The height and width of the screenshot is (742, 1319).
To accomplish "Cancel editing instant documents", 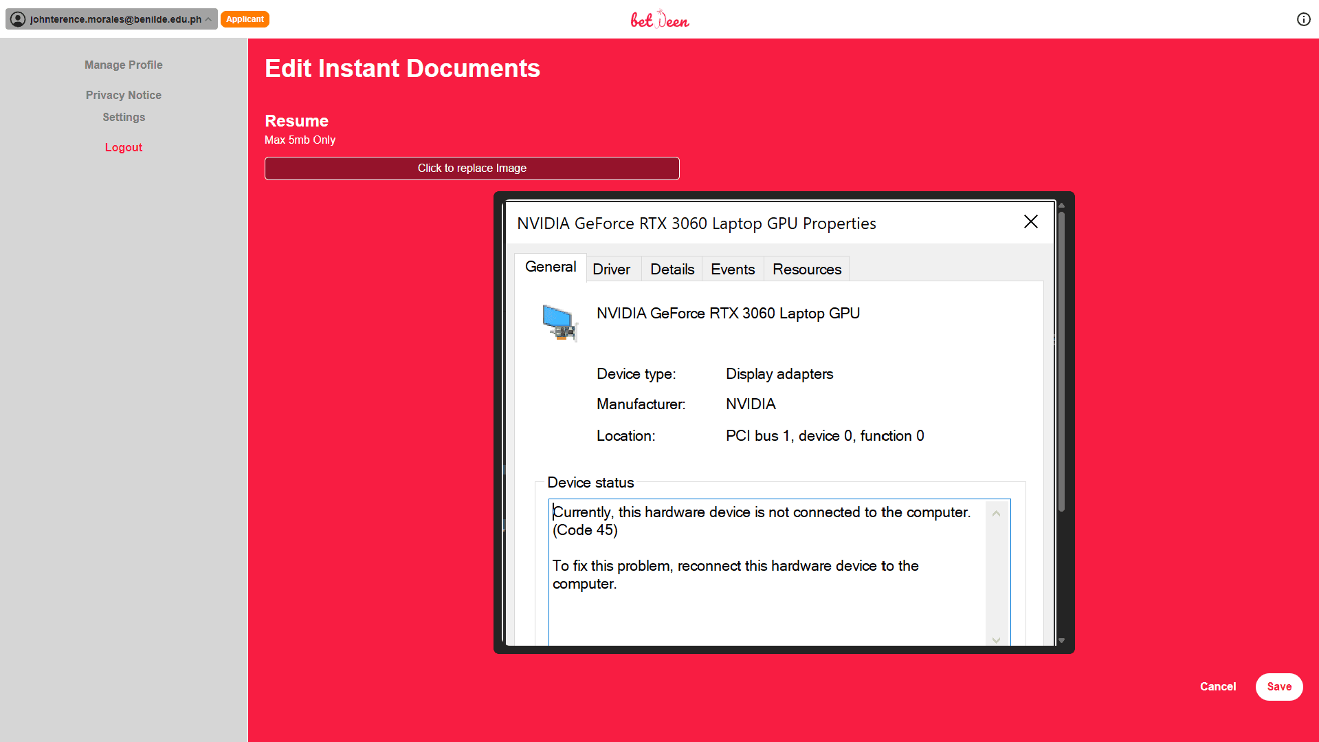I will (x=1217, y=686).
